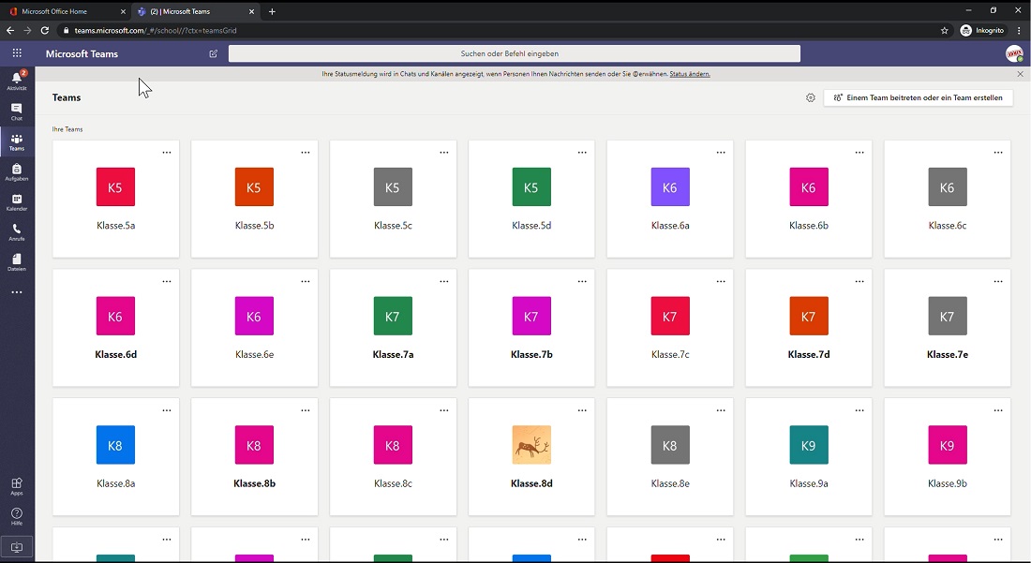Open the grid settings gear near the team button
The image size is (1031, 563).
coord(811,96)
